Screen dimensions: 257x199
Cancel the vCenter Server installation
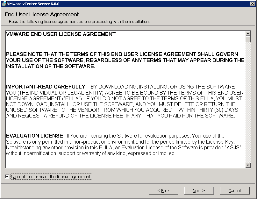[x=234, y=190]
